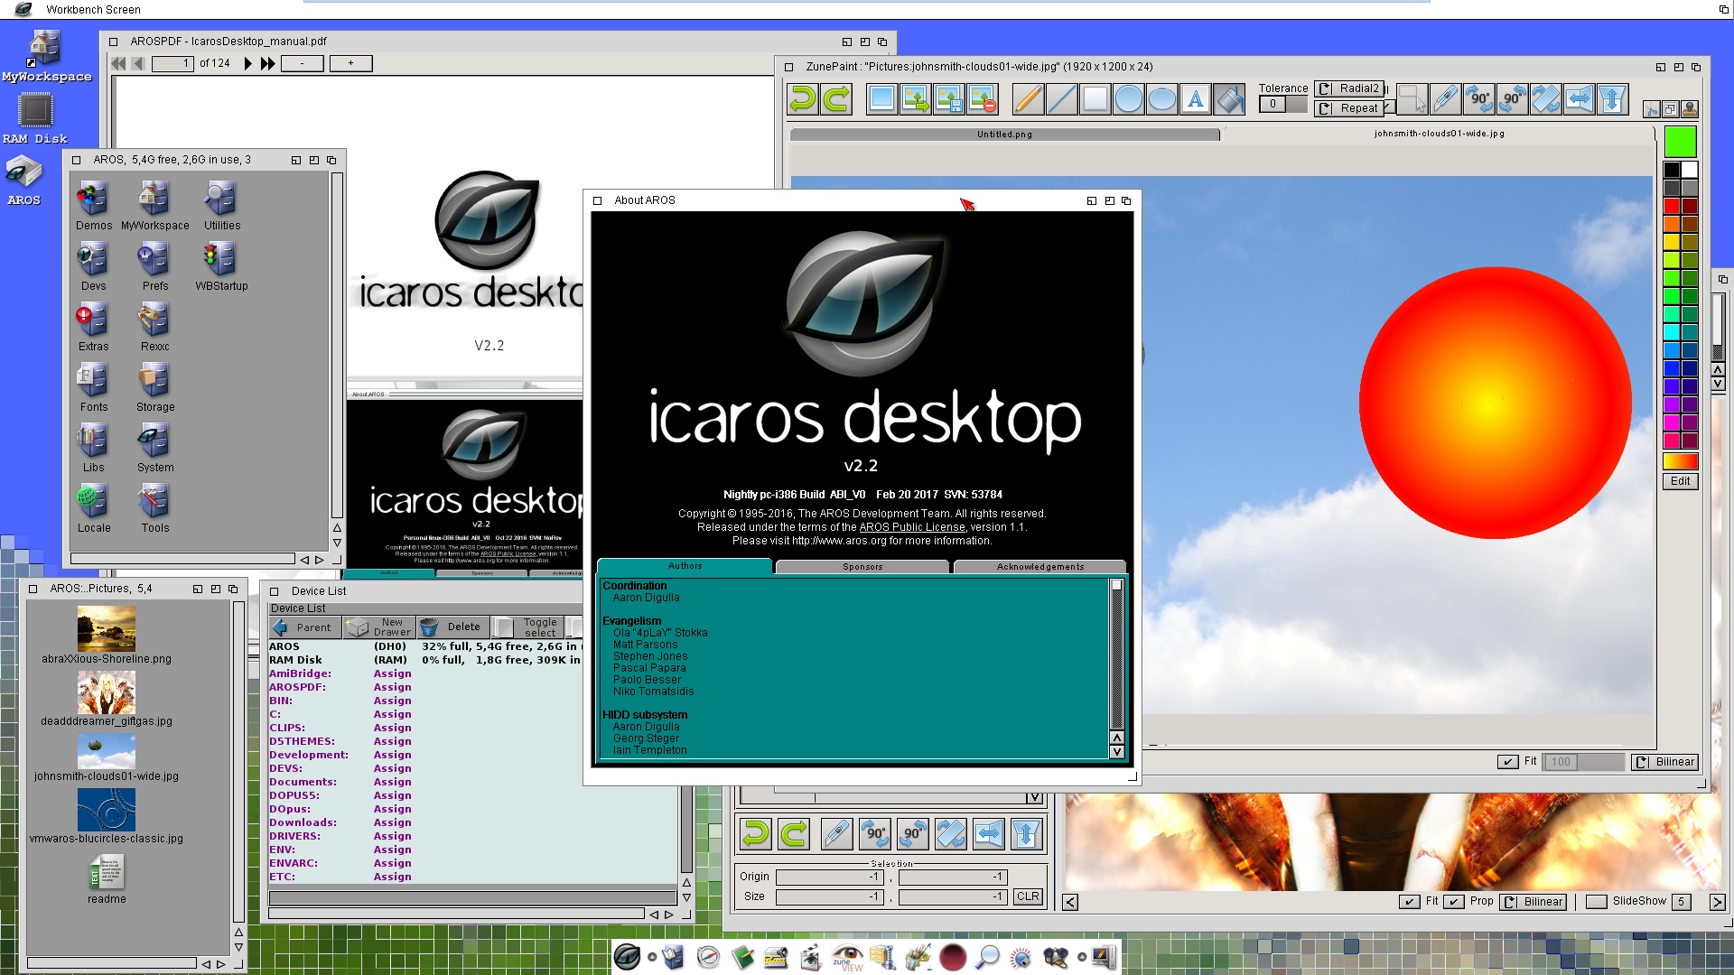Select the Authors tab in About AROS
Image resolution: width=1734 pixels, height=975 pixels.
[x=685, y=566]
